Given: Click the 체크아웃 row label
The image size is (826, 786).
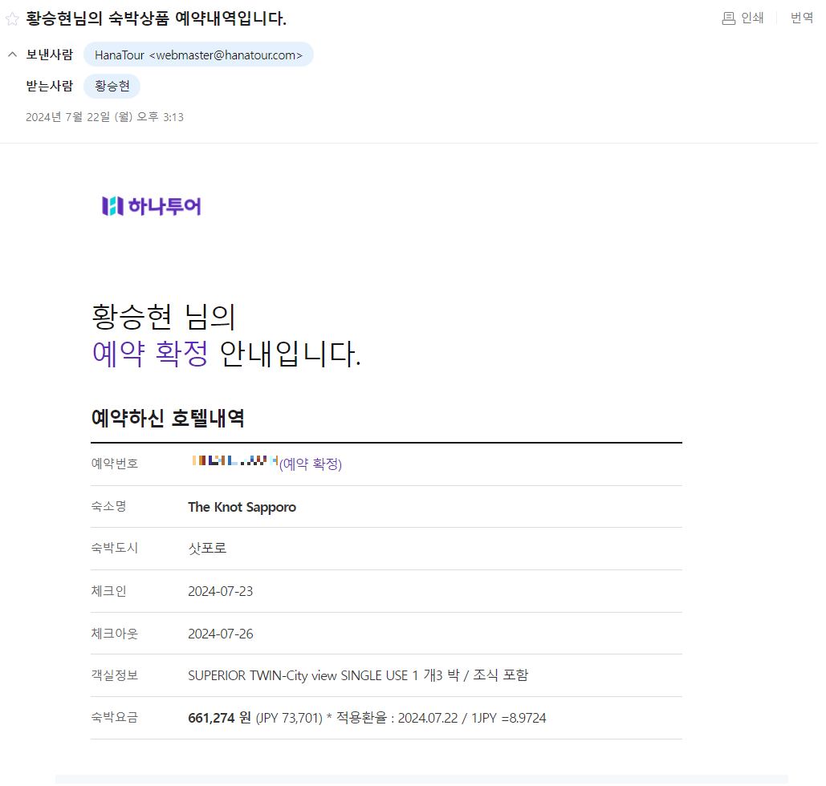Looking at the screenshot, I should point(114,634).
